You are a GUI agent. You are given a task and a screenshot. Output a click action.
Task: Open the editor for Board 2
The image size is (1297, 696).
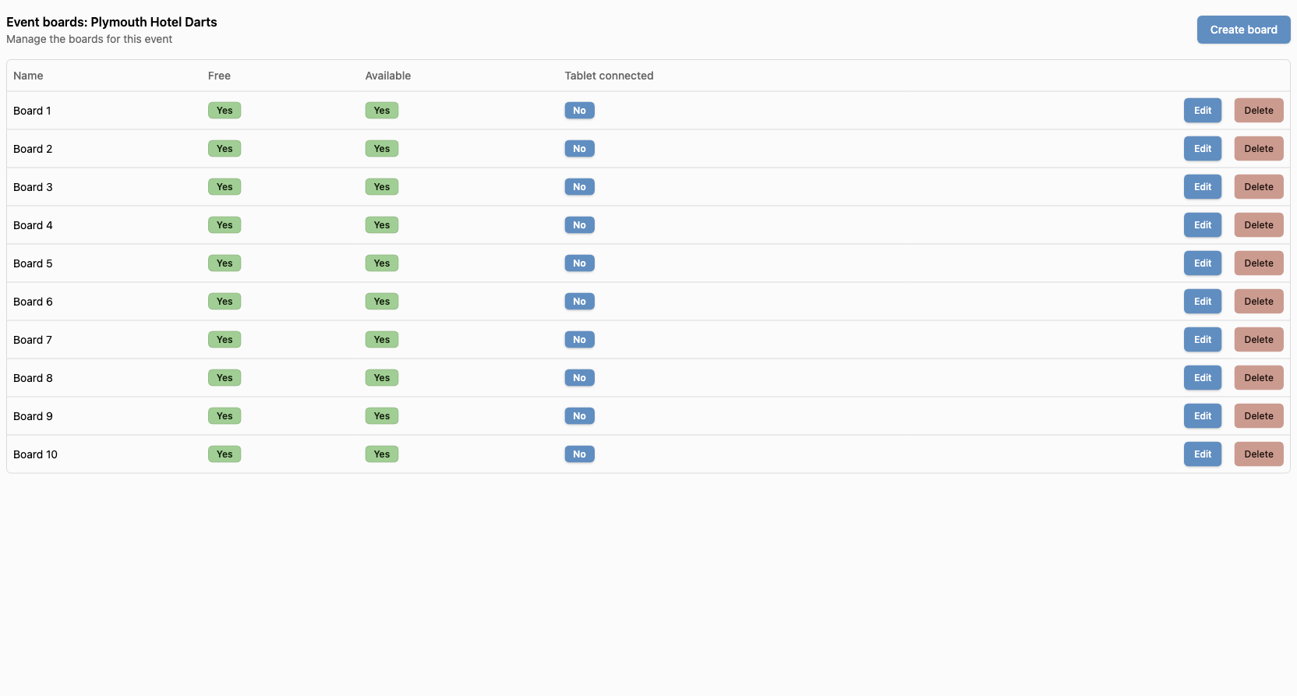coord(1202,149)
